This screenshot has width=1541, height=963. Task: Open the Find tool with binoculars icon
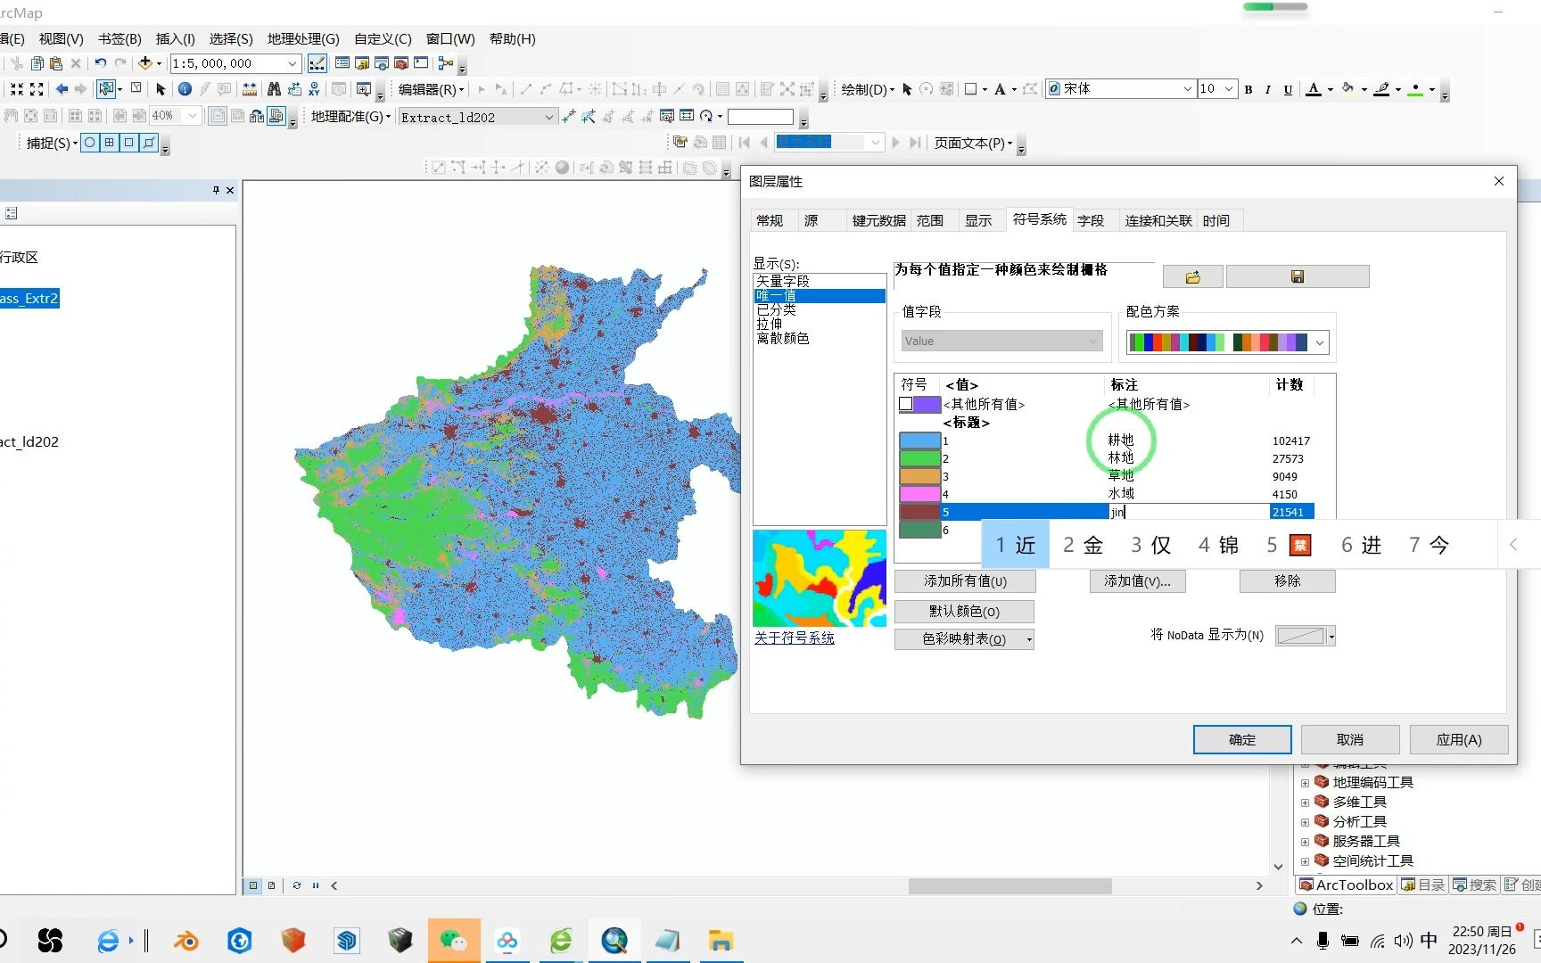[275, 89]
